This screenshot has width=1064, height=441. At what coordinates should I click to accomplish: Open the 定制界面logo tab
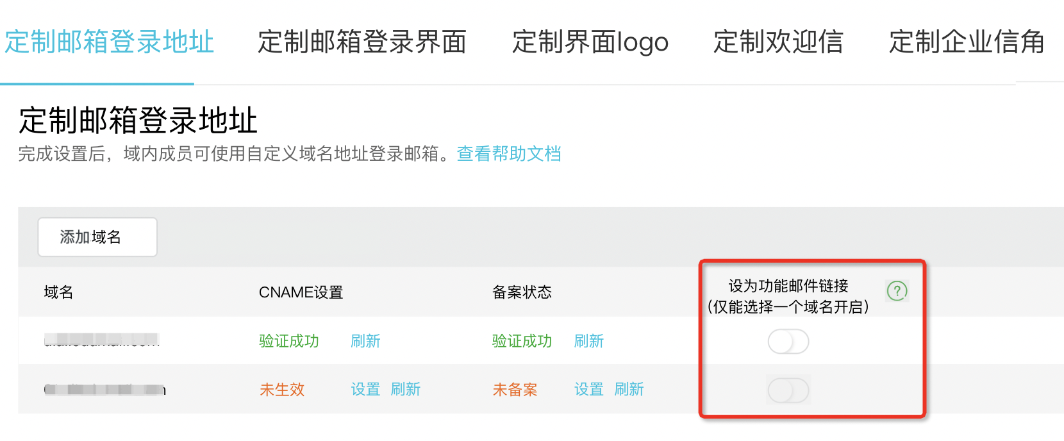click(x=590, y=42)
